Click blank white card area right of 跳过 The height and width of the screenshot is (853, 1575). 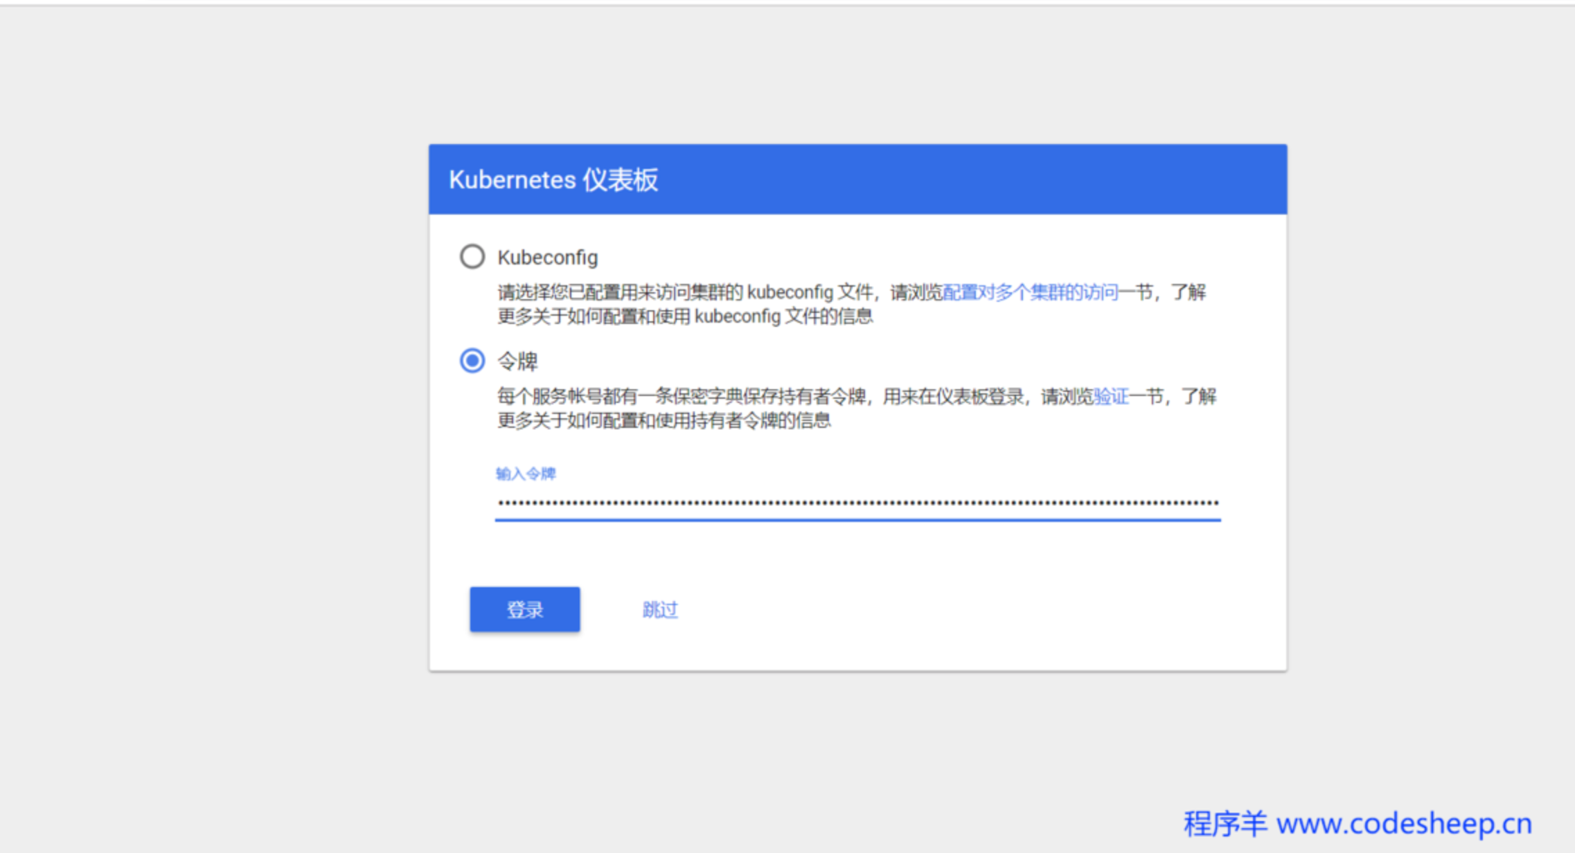[970, 609]
